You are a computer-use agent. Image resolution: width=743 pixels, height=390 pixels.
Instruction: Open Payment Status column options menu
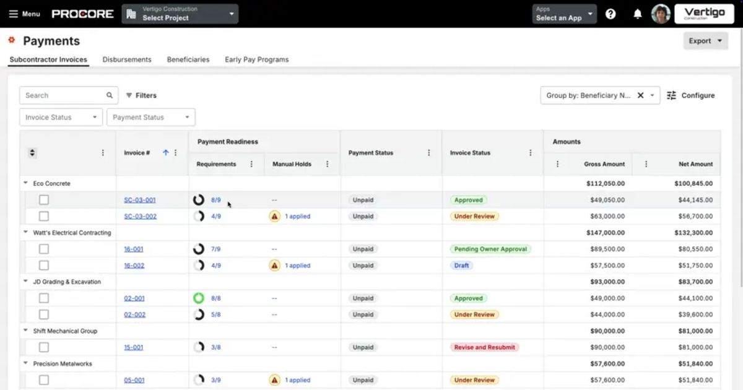[x=428, y=152]
